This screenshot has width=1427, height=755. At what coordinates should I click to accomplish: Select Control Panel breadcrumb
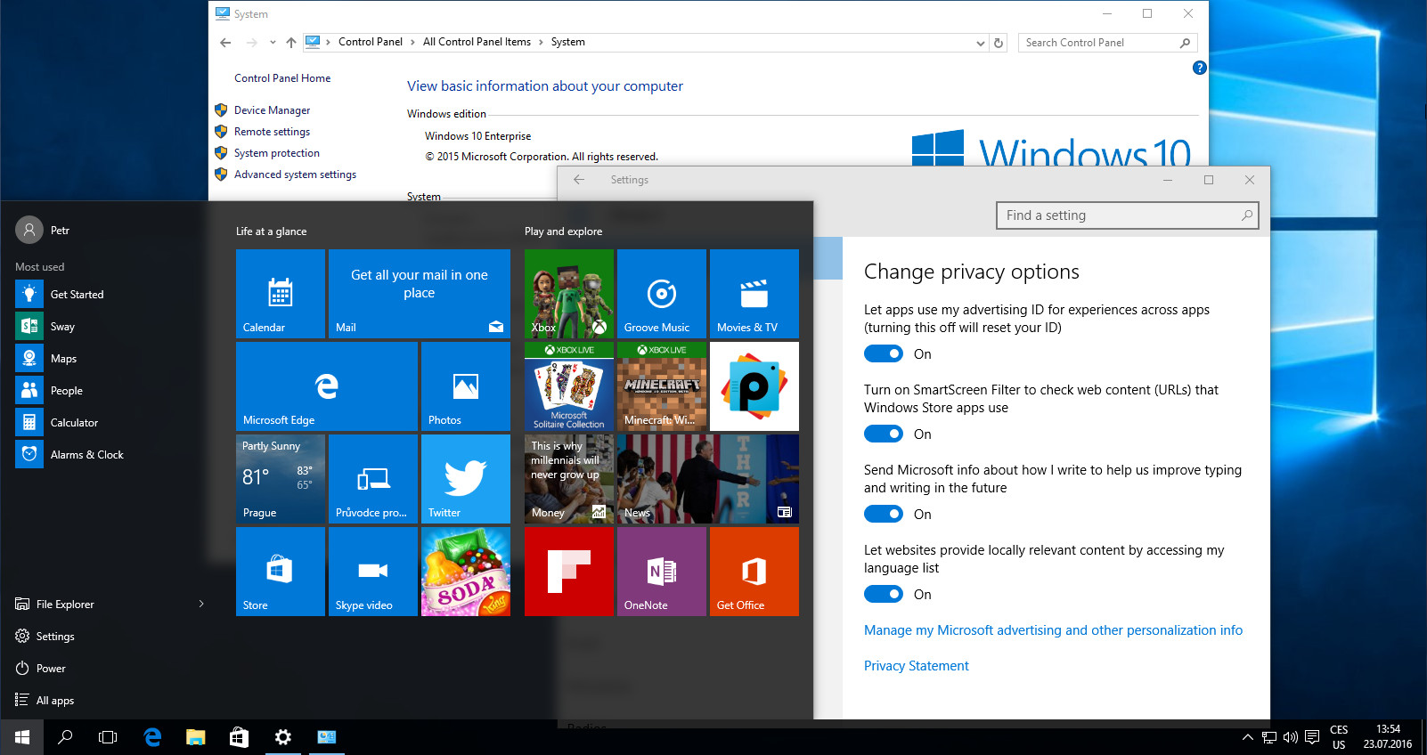coord(371,42)
